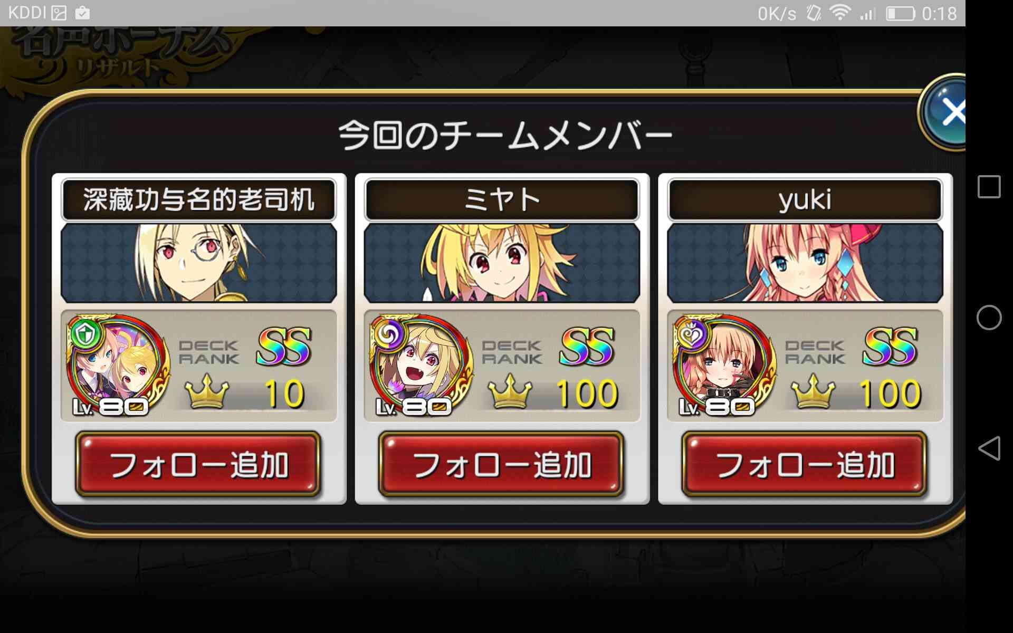Select 深藏功与名的老司机 leader card thumbnail
The width and height of the screenshot is (1013, 633).
pos(117,365)
